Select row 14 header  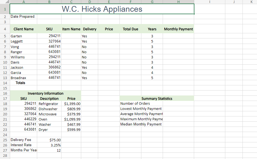(5, 83)
